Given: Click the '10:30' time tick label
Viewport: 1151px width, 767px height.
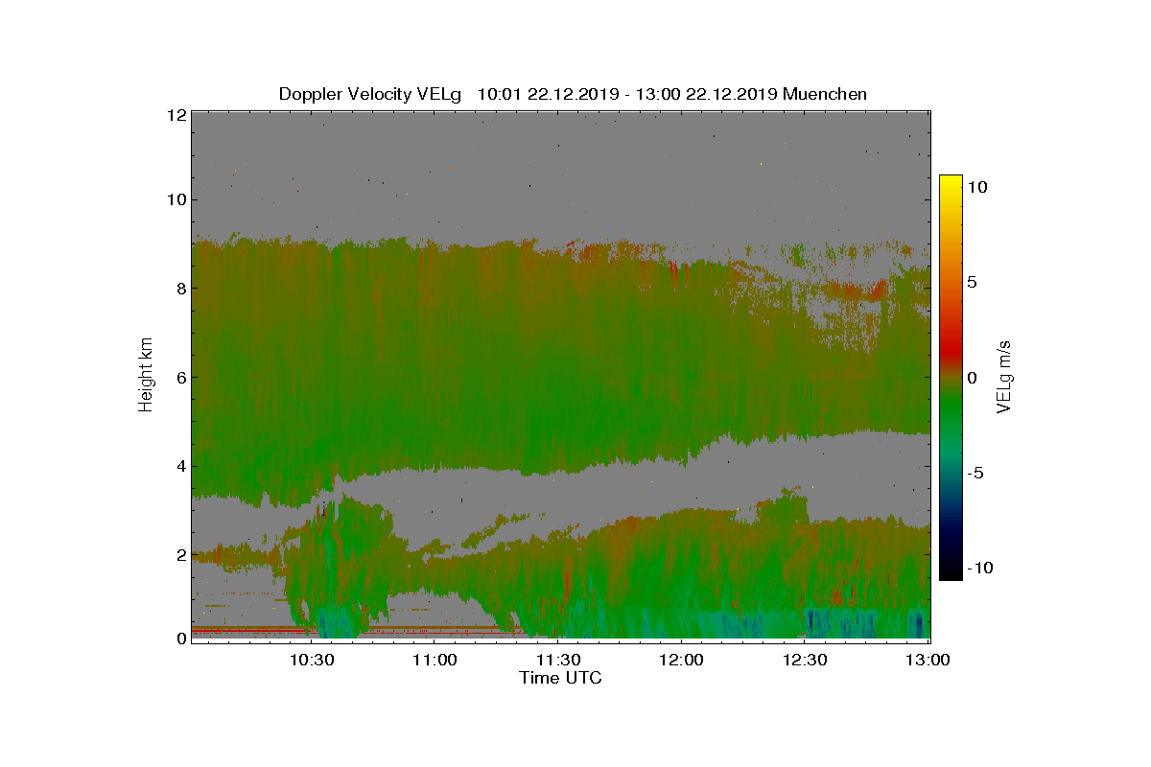Looking at the screenshot, I should point(312,660).
